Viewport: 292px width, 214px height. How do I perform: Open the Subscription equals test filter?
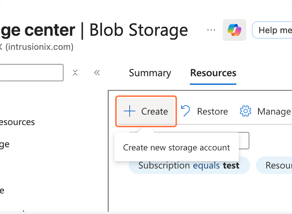pyautogui.click(x=189, y=165)
